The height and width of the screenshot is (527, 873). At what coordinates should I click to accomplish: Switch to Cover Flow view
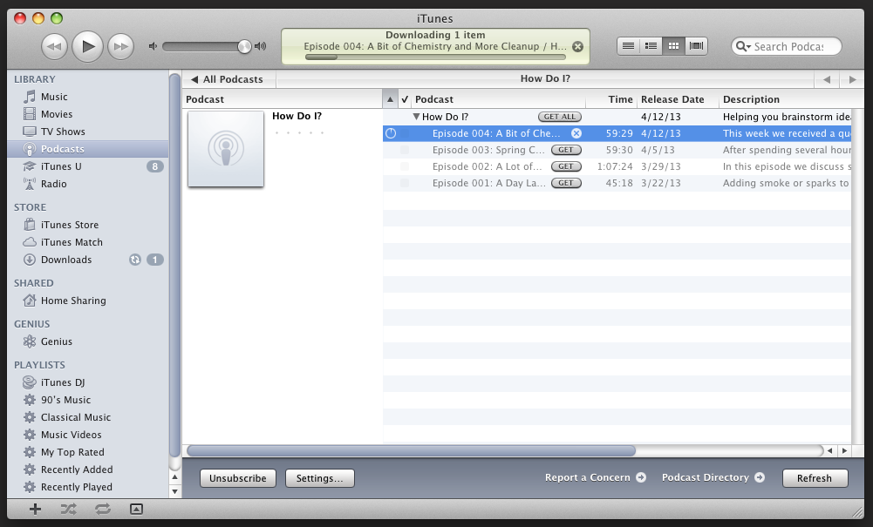(x=696, y=46)
